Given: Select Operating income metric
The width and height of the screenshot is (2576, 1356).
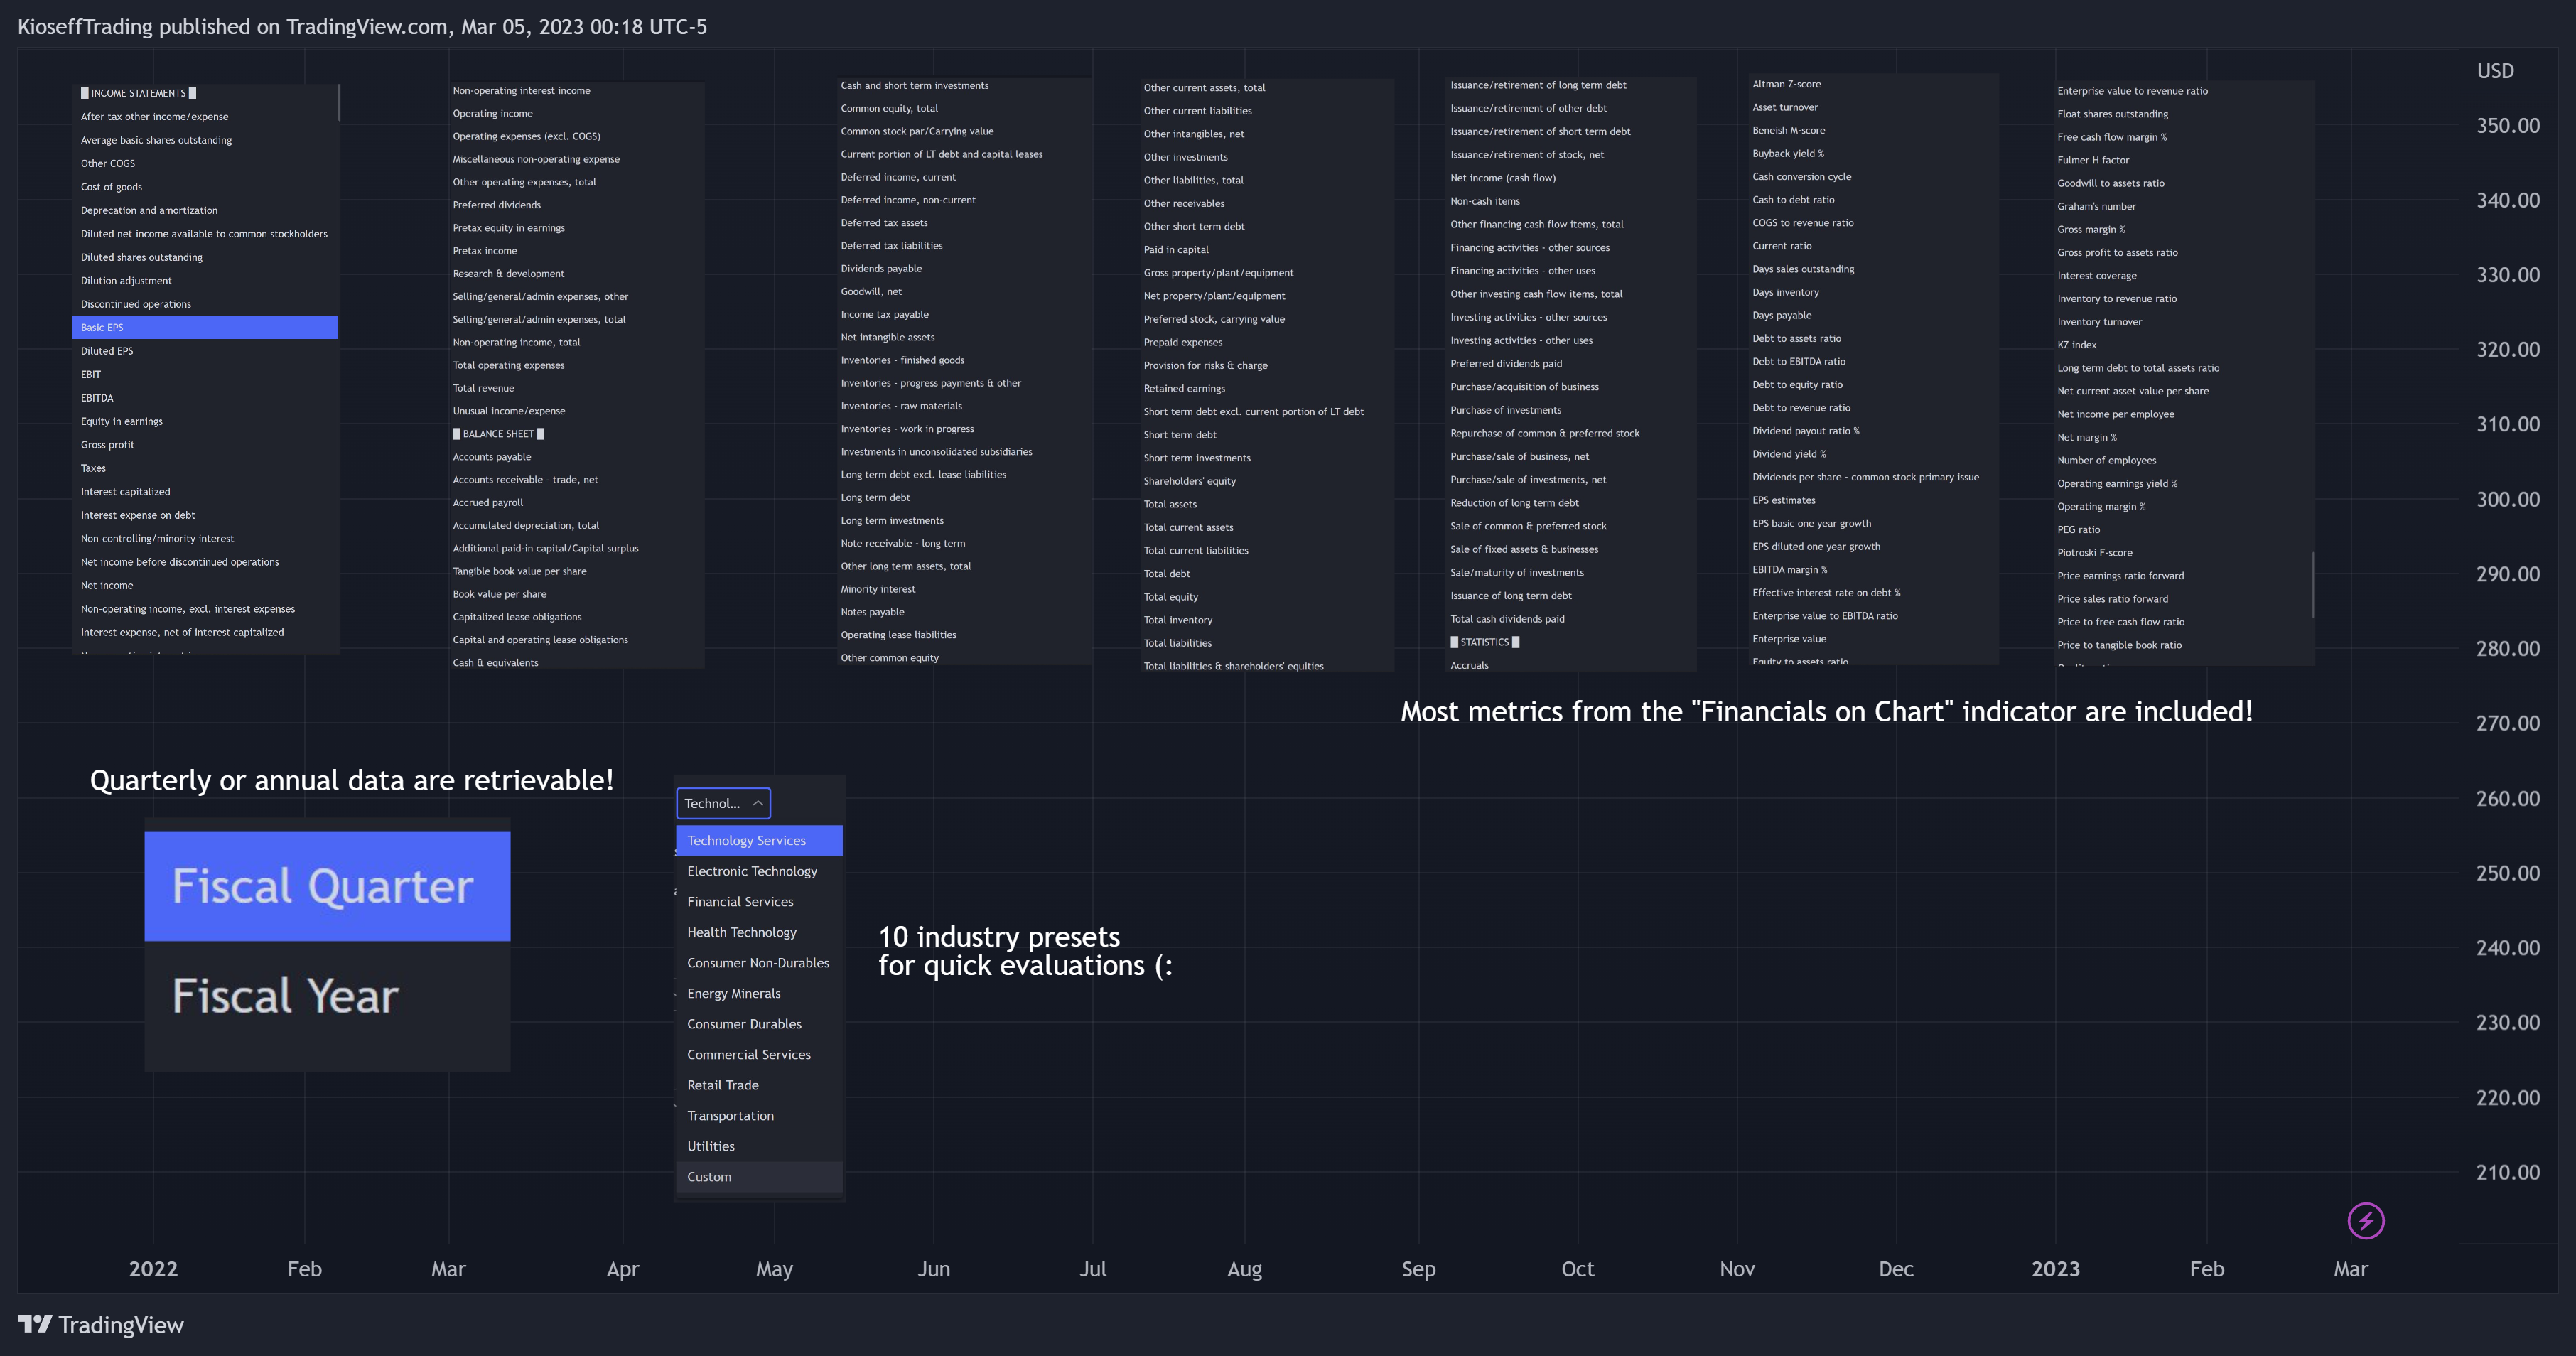Looking at the screenshot, I should (x=492, y=113).
